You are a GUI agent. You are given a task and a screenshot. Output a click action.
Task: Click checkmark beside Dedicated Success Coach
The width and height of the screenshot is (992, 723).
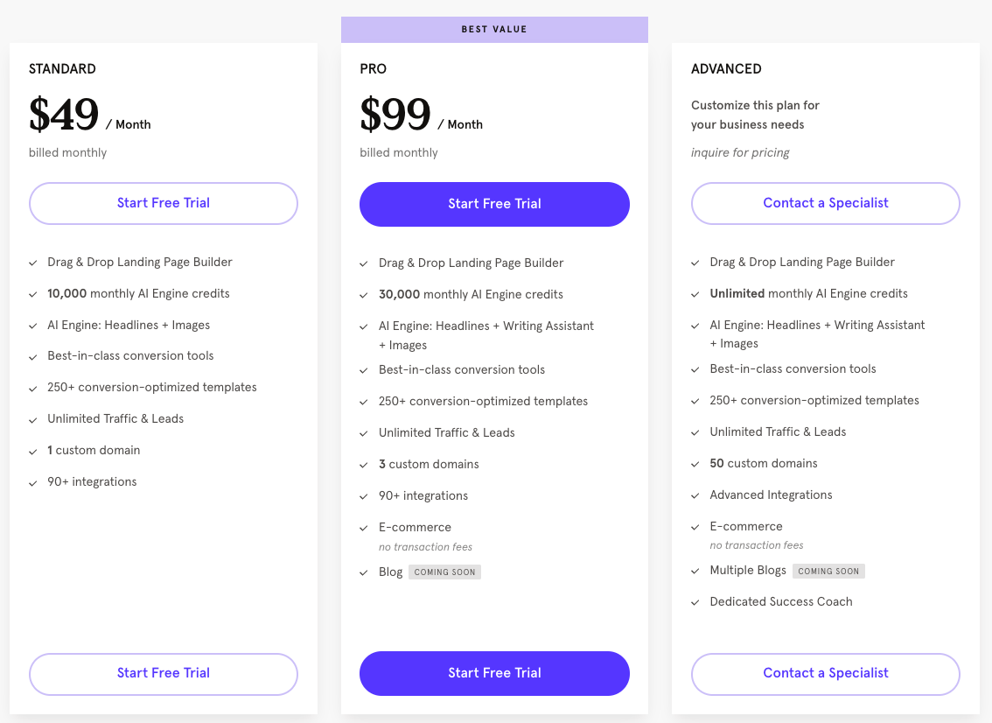(x=695, y=602)
